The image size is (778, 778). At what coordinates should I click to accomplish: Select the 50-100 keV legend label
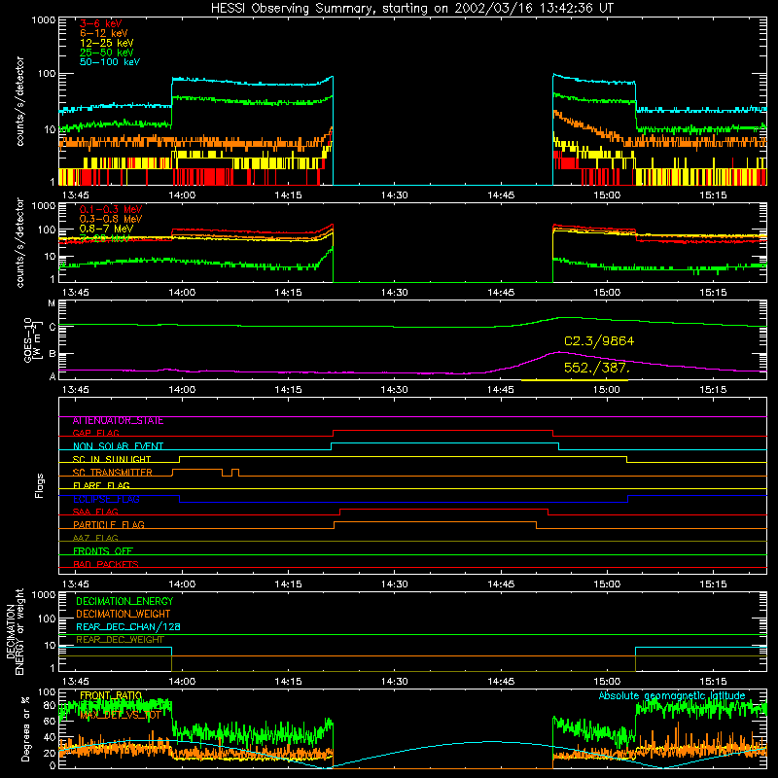[109, 62]
